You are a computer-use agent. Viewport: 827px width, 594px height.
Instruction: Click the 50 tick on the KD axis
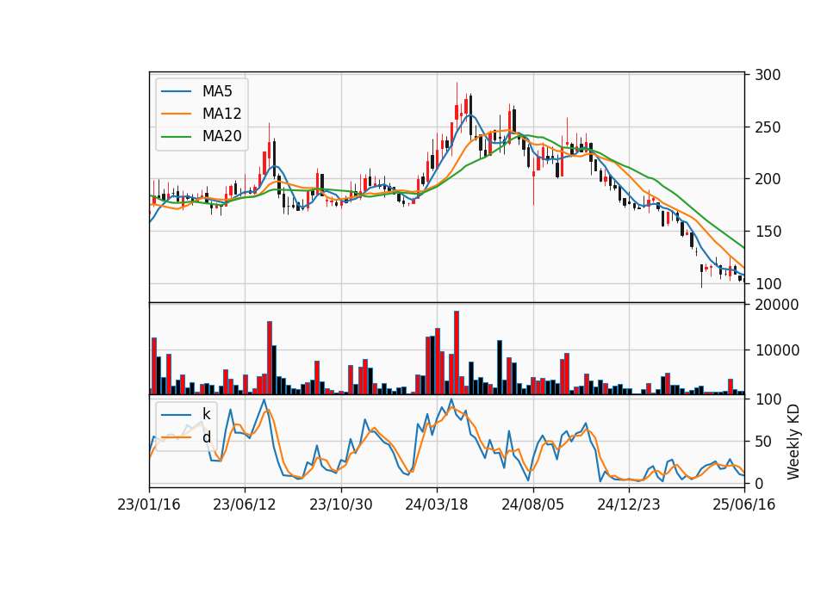pyautogui.click(x=764, y=442)
